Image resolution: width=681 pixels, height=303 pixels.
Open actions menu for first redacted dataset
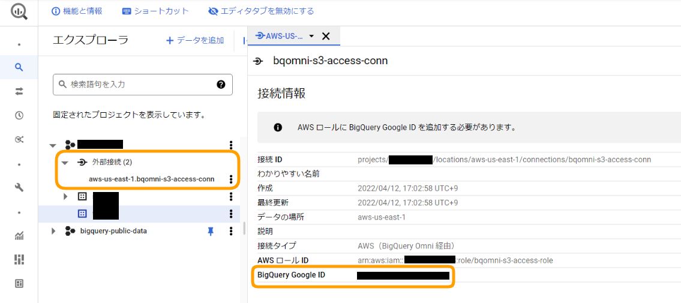pos(231,196)
